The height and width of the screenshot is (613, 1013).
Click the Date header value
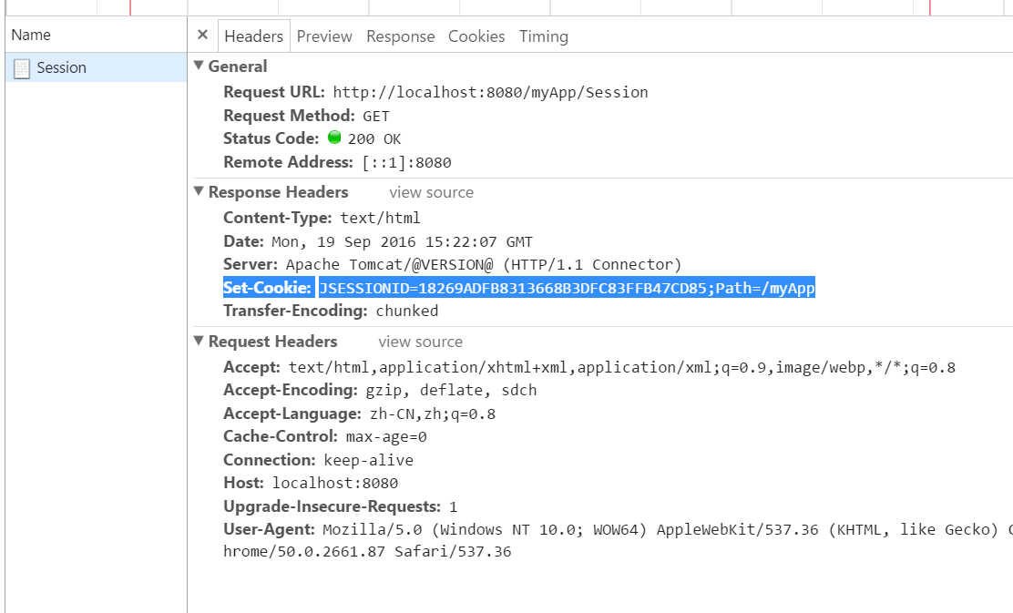402,242
